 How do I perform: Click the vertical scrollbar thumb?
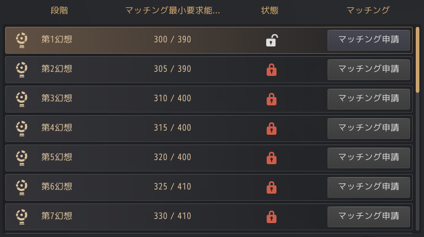[417, 59]
